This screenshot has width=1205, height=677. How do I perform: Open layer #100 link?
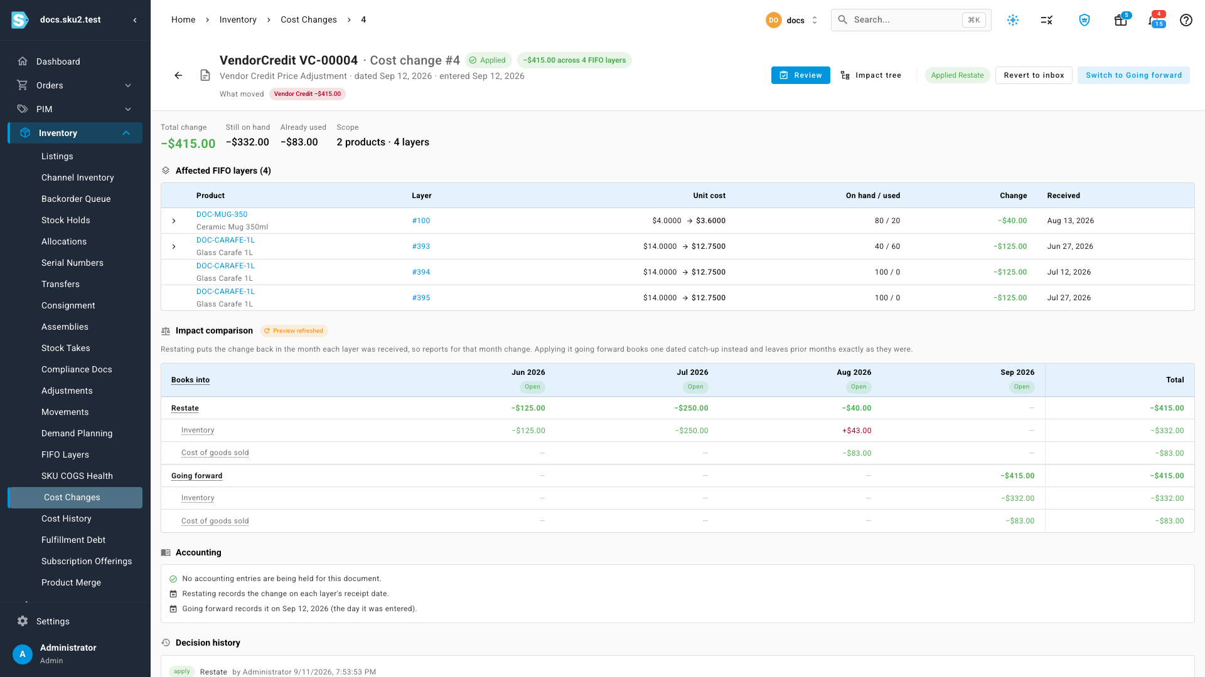click(421, 221)
